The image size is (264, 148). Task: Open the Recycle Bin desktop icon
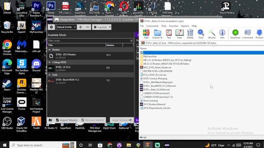point(7,27)
